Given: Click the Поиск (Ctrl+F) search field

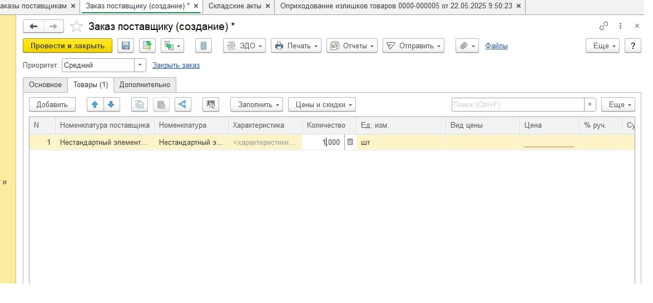Looking at the screenshot, I should tap(518, 105).
